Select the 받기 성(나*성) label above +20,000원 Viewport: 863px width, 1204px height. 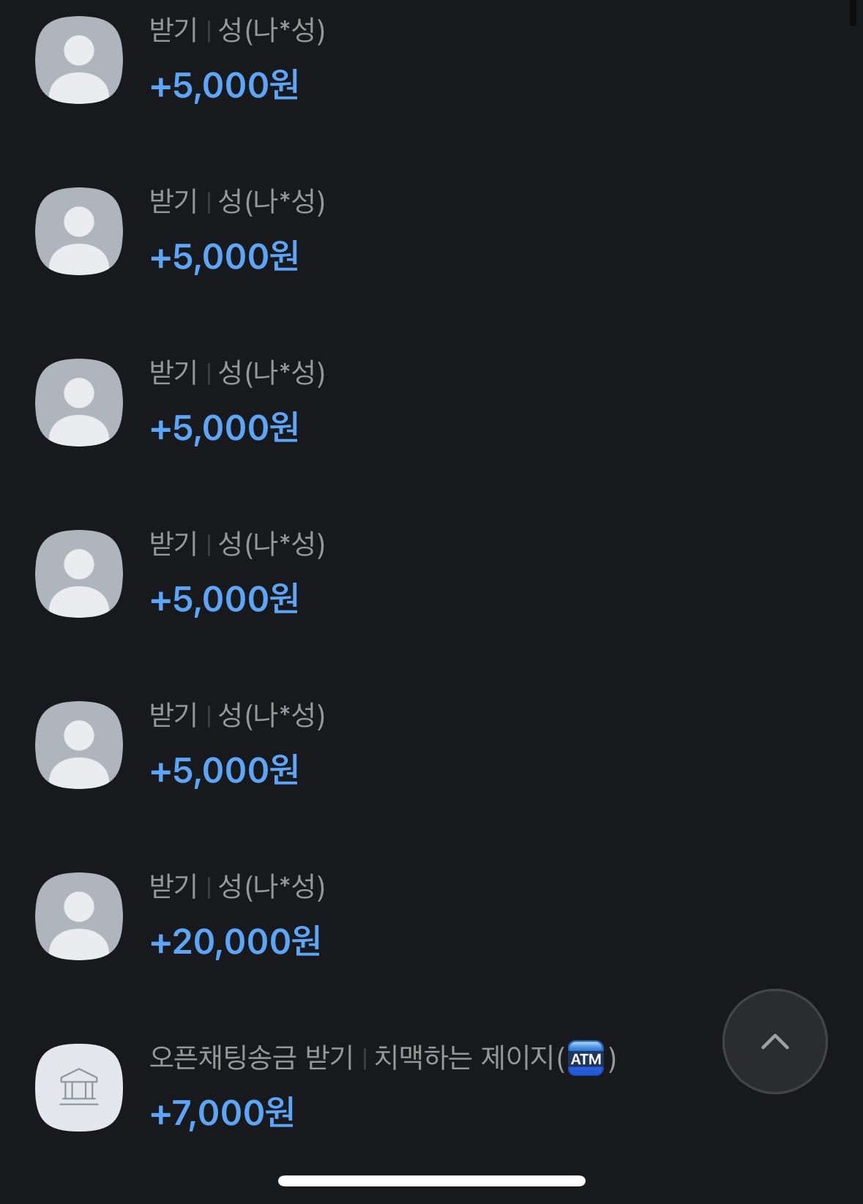coord(237,886)
